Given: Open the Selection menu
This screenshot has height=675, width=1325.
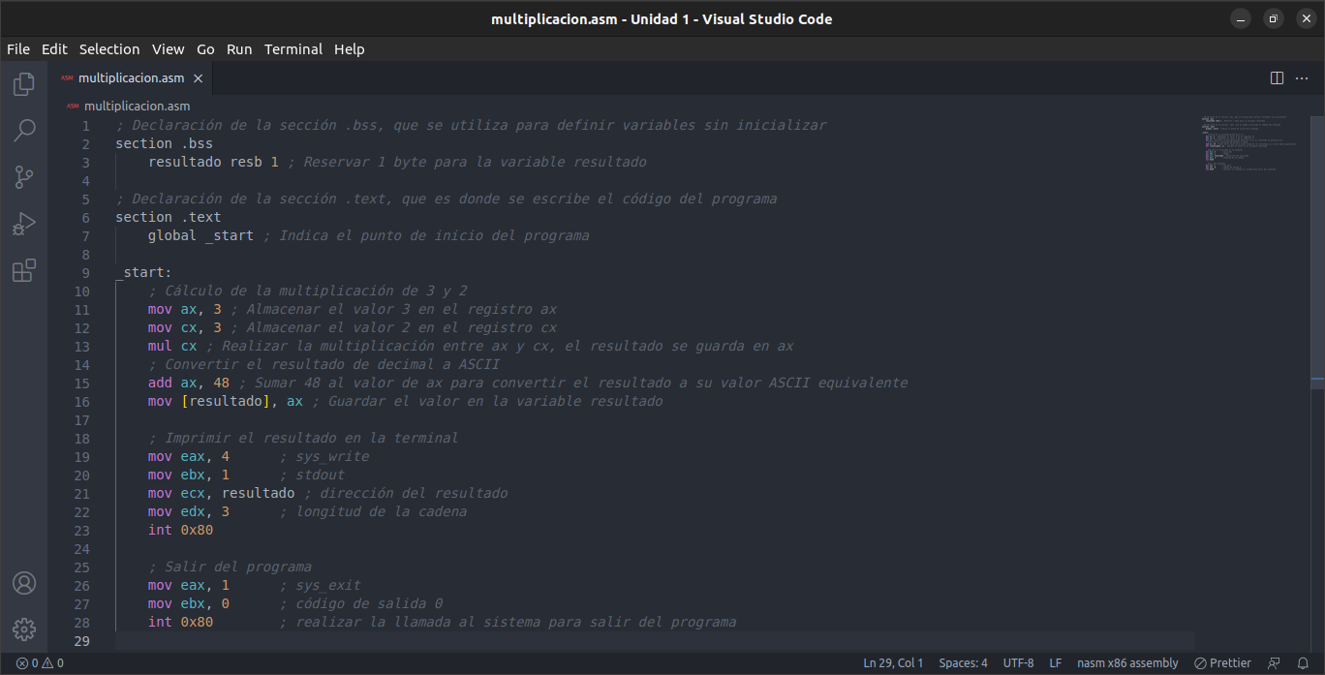Looking at the screenshot, I should tap(109, 49).
